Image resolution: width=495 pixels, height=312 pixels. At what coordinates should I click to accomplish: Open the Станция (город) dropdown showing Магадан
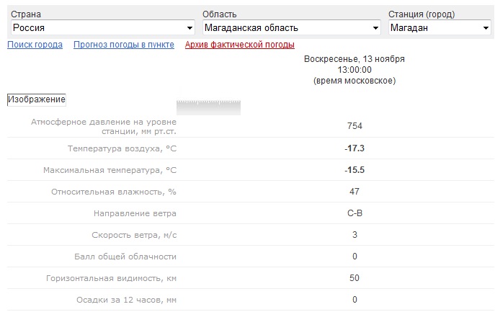pos(440,28)
